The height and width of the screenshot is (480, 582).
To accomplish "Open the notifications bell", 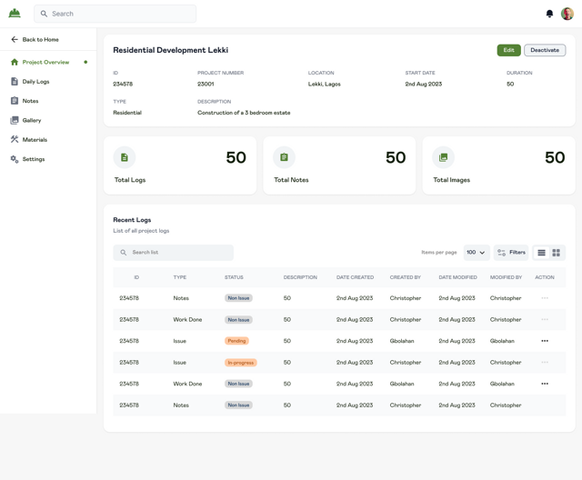I will coord(549,14).
